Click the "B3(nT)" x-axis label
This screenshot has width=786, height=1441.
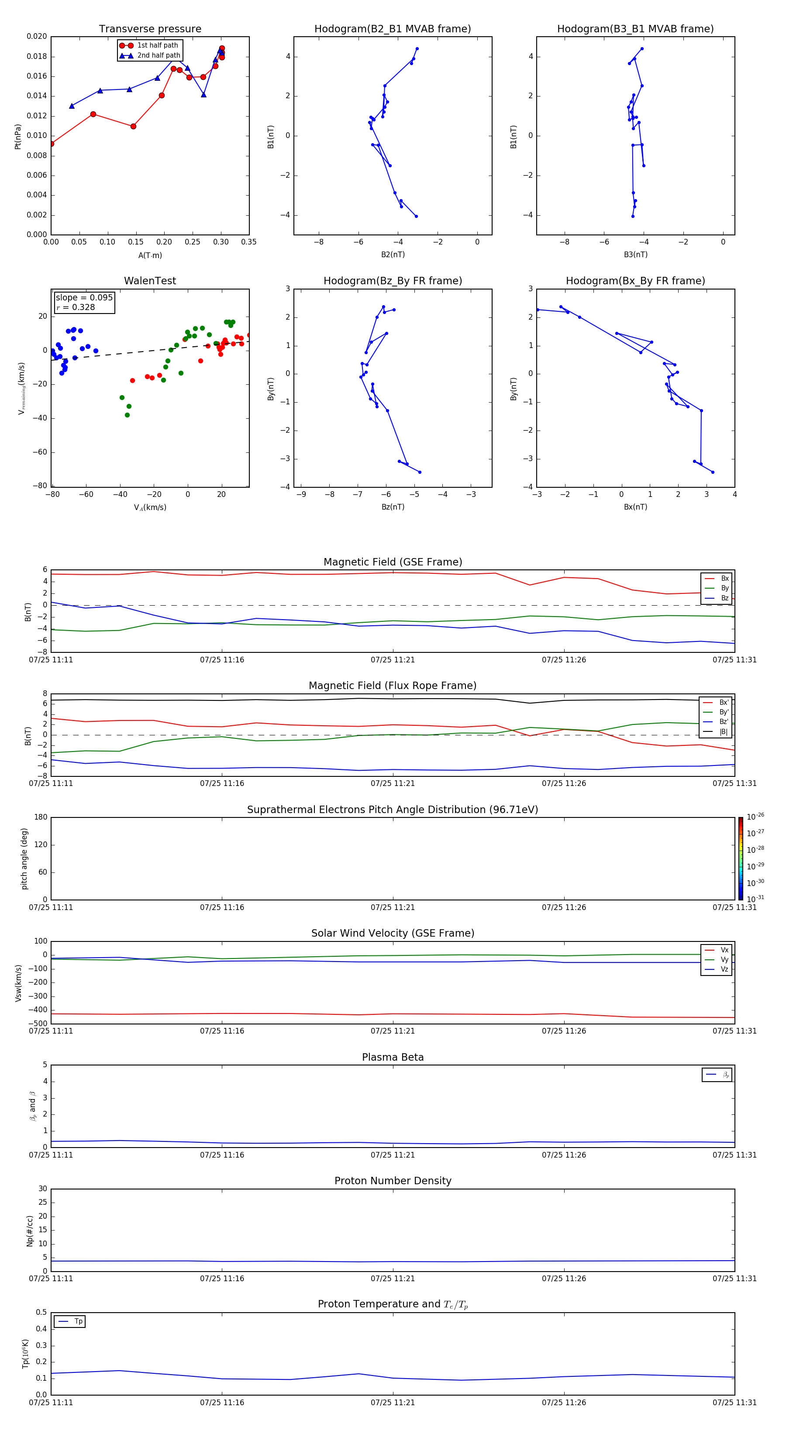(x=635, y=255)
